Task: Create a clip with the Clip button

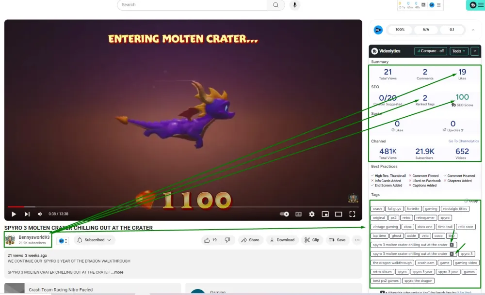Action: (x=312, y=240)
